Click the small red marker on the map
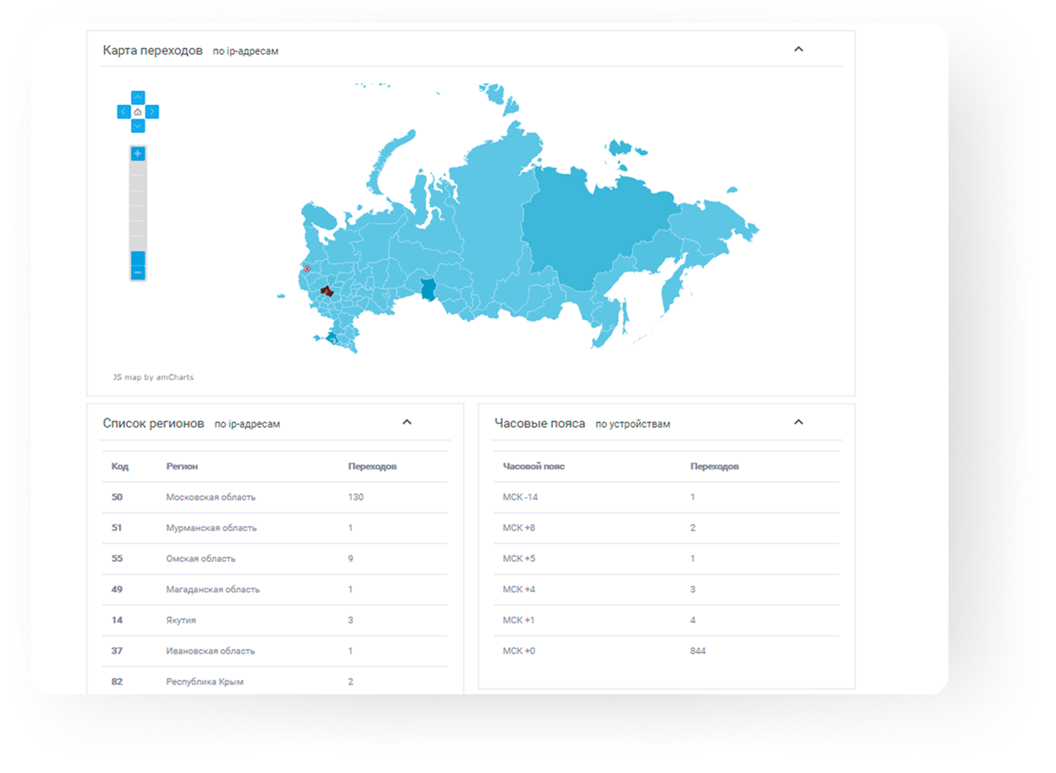 click(306, 268)
